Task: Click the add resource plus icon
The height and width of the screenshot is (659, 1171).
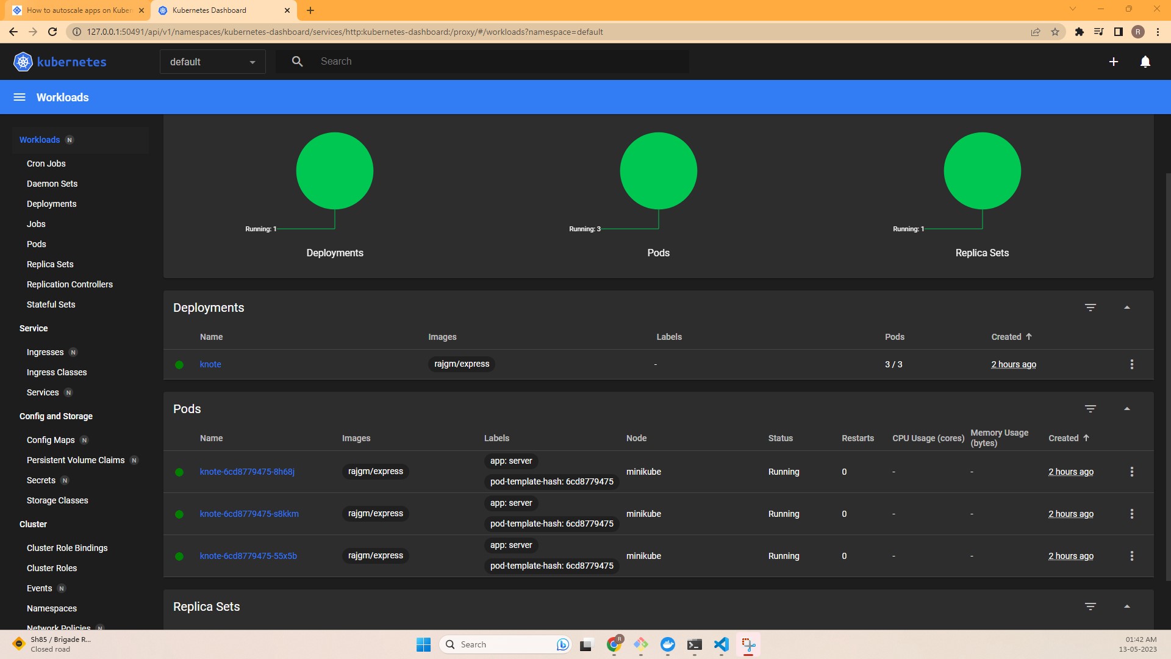Action: pos(1114,61)
